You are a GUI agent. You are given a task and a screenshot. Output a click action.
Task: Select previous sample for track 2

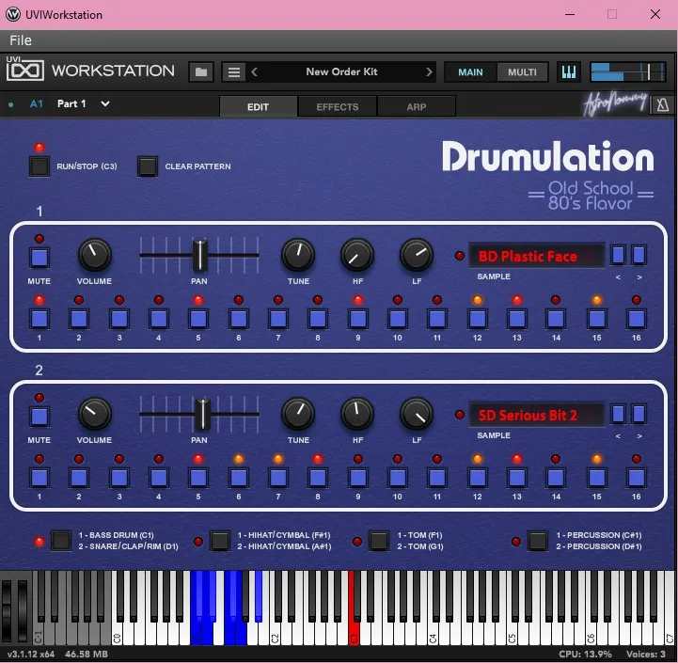pos(618,414)
